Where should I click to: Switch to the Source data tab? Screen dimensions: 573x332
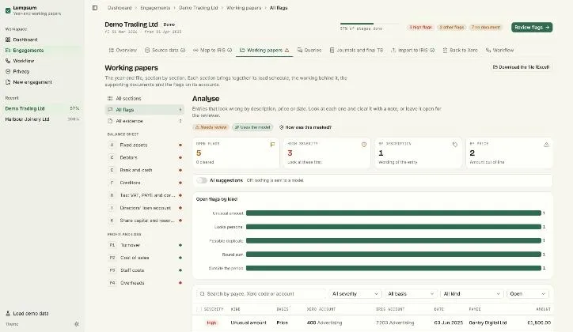coord(165,51)
